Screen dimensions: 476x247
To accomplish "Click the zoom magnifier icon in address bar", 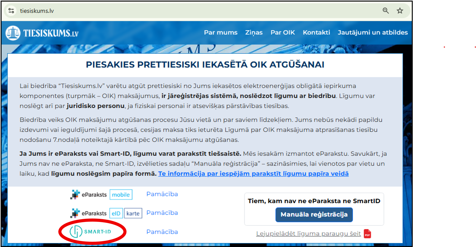I will (x=385, y=11).
